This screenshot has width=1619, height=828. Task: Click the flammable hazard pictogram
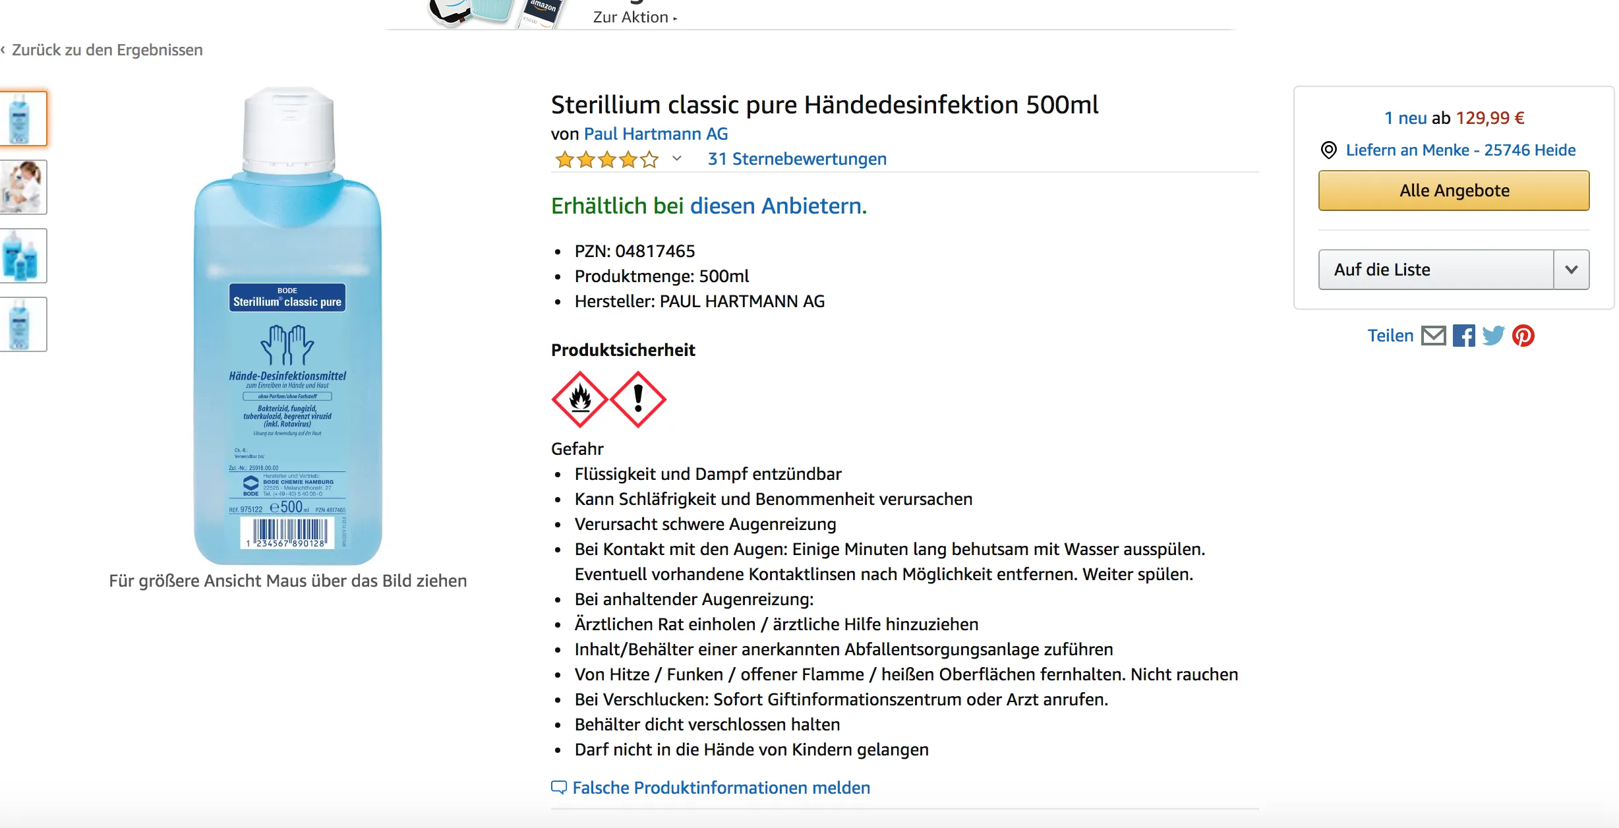[579, 399]
